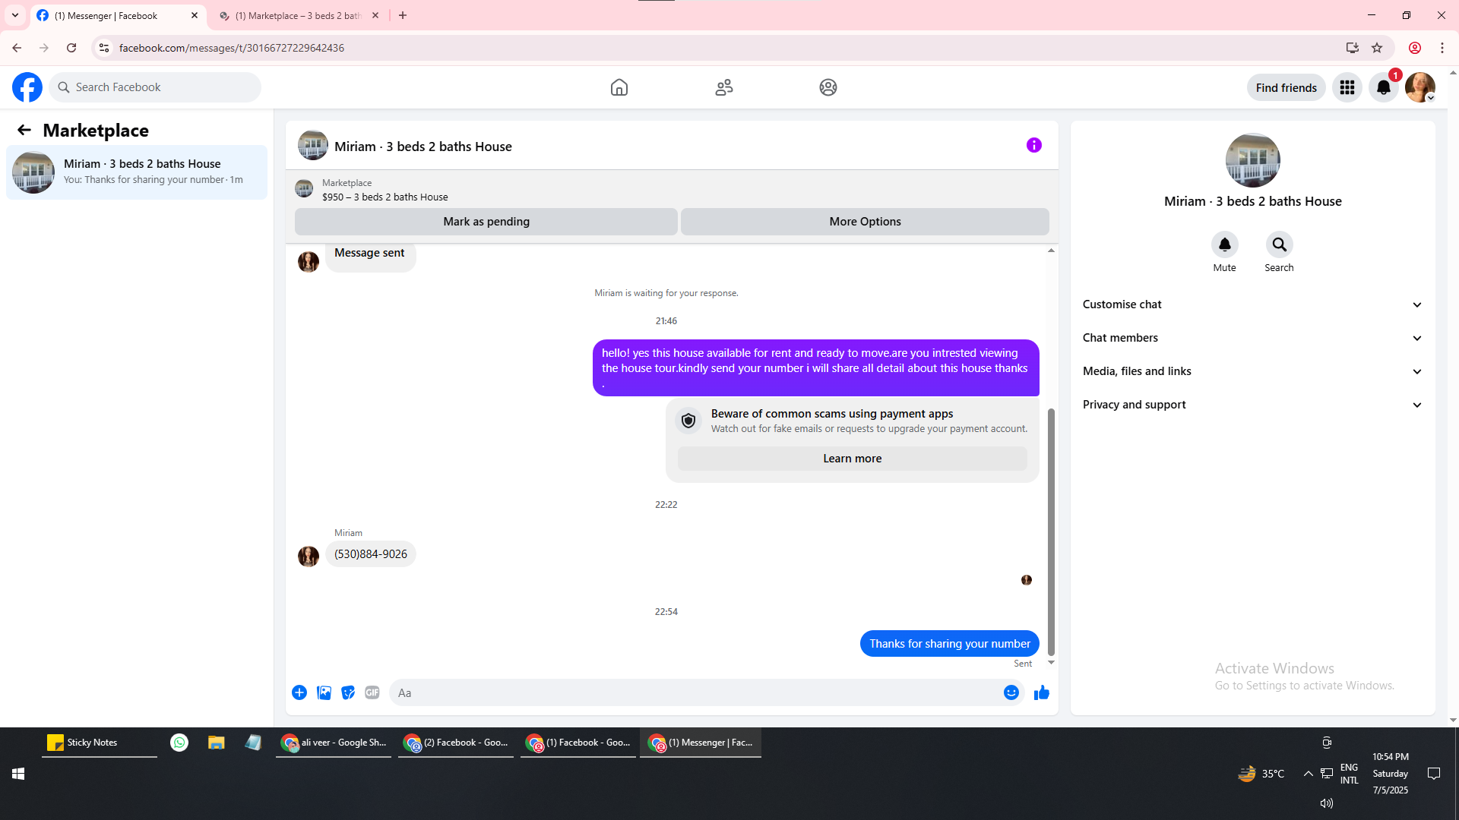Open the Facebook notifications bell
This screenshot has width=1459, height=820.
pos(1383,87)
